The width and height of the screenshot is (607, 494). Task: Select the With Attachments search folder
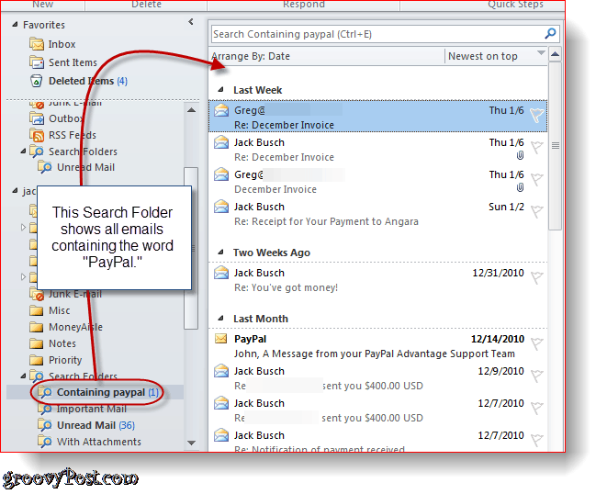pos(90,442)
